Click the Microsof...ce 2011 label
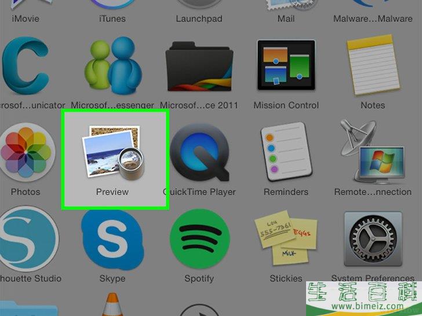This screenshot has height=316, width=422. click(199, 105)
